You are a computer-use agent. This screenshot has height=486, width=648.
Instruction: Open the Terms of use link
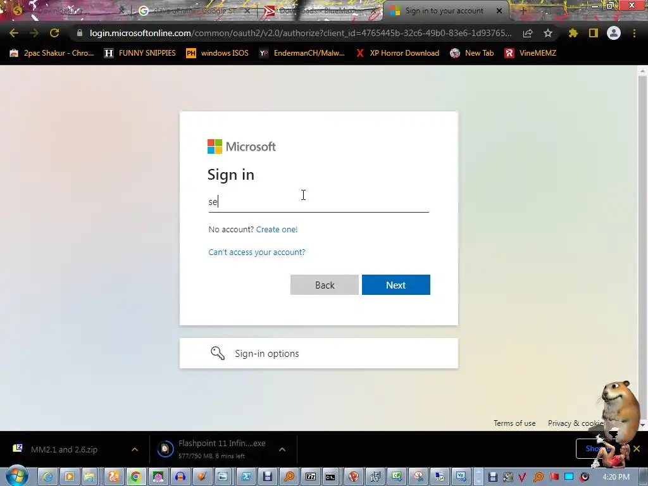coord(514,423)
